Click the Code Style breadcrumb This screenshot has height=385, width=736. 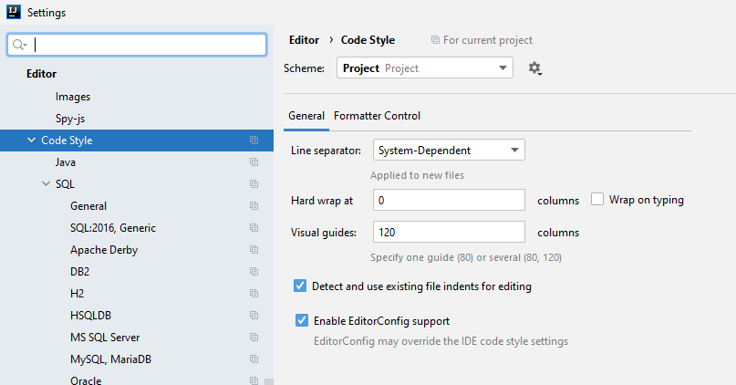click(x=368, y=40)
